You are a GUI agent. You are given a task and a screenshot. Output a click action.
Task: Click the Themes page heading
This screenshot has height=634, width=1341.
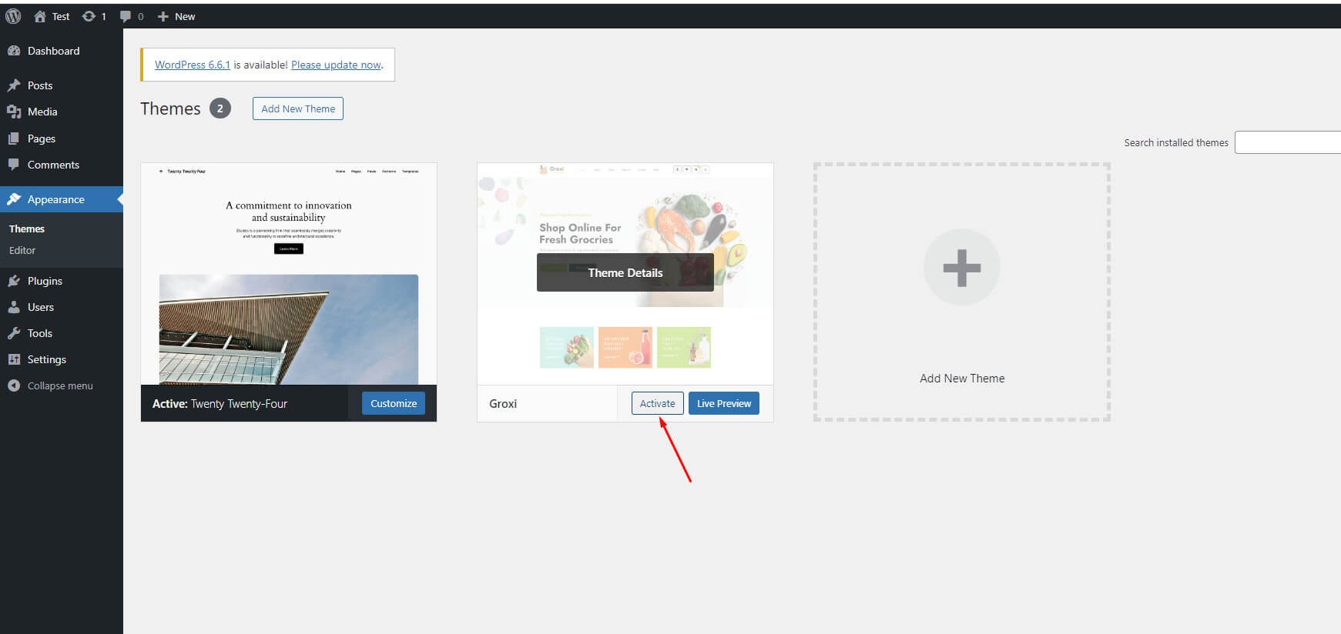pos(170,108)
